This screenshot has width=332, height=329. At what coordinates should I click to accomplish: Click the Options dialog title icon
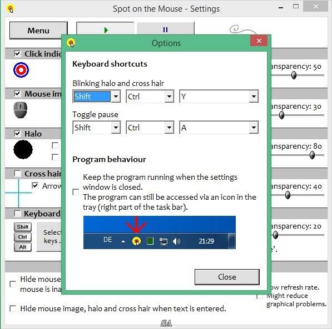coord(71,43)
